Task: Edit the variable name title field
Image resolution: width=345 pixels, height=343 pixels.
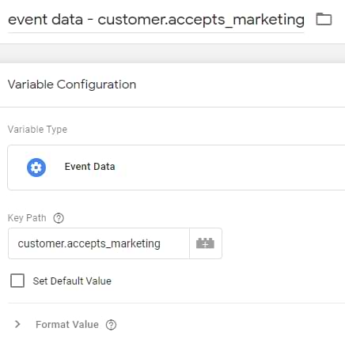Action: click(x=156, y=20)
